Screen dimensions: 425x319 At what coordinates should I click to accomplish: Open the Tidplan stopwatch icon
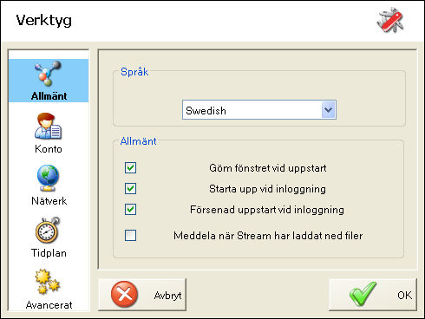click(48, 230)
